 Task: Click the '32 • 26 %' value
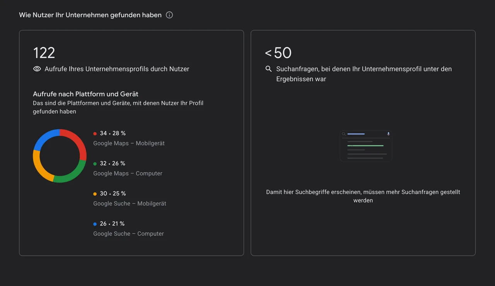113,163
